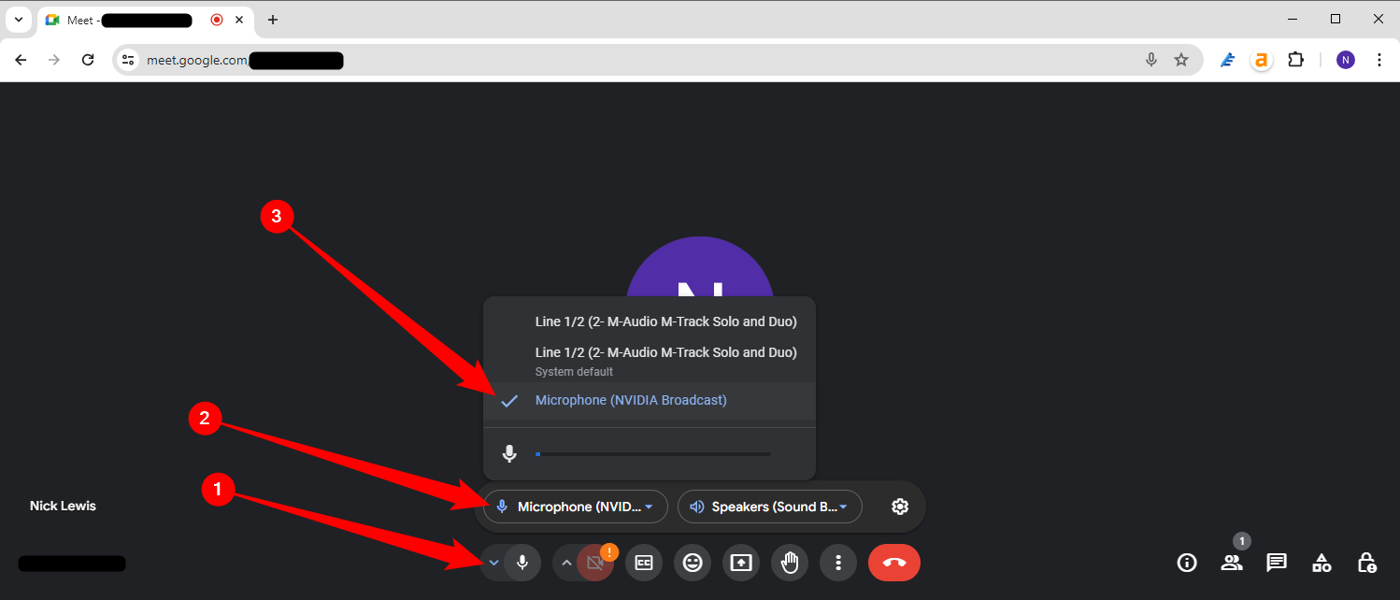Open the Extensions puzzle icon
The height and width of the screenshot is (600, 1400).
(x=1295, y=60)
